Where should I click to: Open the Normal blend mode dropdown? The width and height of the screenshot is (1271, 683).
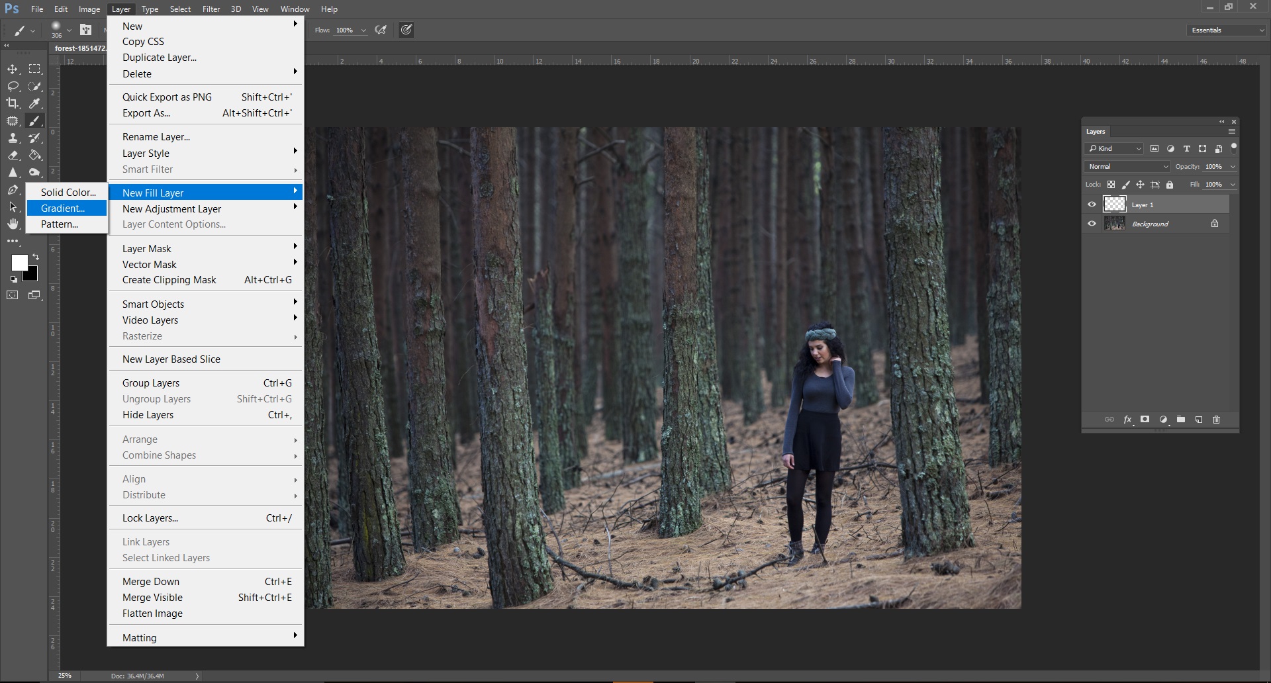tap(1127, 167)
